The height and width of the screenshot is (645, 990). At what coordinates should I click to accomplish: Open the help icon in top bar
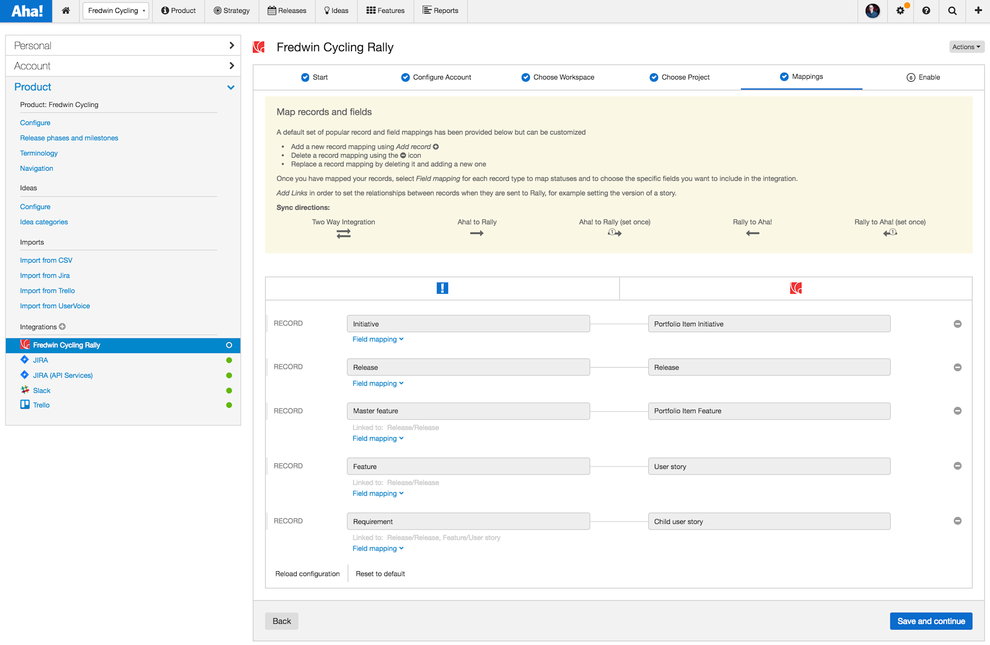(926, 10)
